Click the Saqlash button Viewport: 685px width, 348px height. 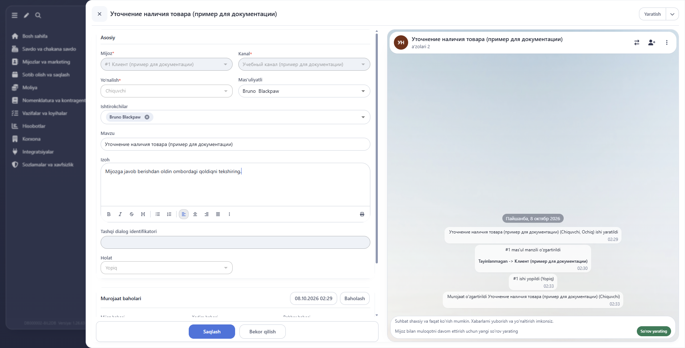point(212,332)
